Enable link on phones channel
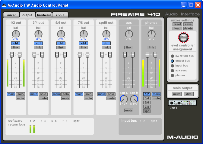The width and height of the screenshot is (203, 144). (x=151, y=47)
